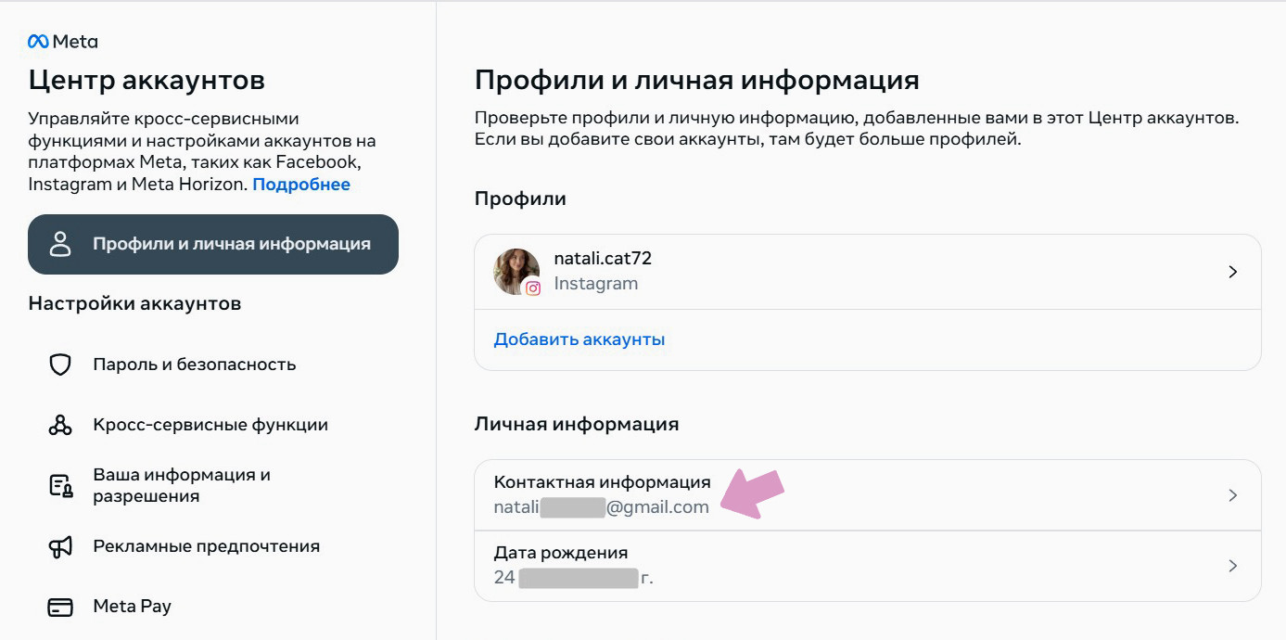1286x640 pixels.
Task: Click the «Подробнее» link
Action: 300,184
